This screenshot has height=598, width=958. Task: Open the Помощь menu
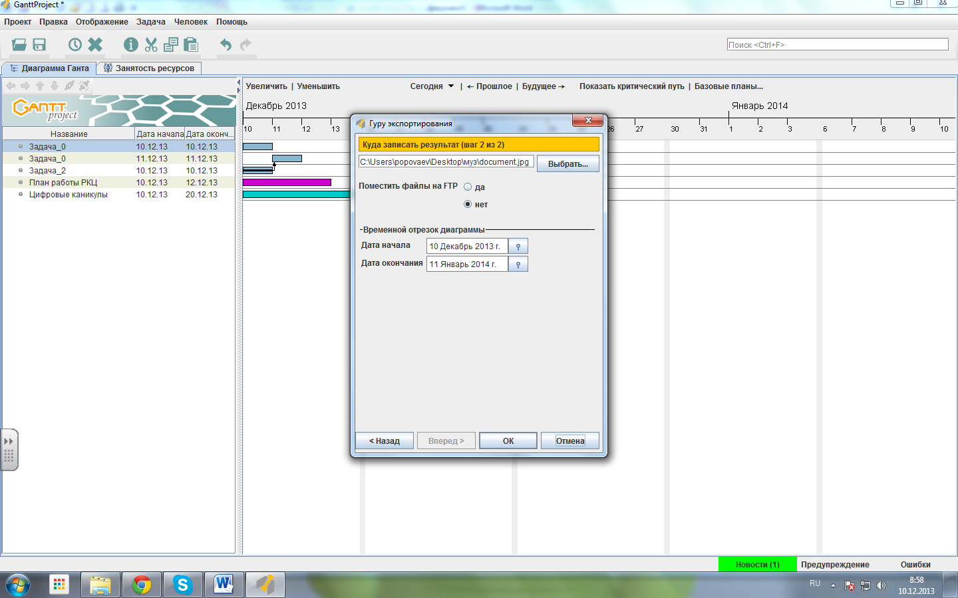(x=232, y=22)
